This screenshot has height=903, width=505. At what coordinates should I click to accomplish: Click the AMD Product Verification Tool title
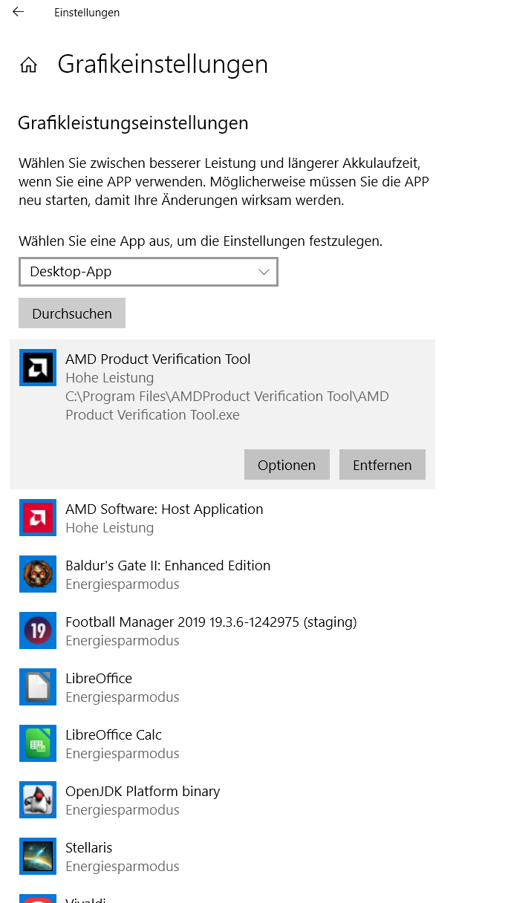(158, 359)
